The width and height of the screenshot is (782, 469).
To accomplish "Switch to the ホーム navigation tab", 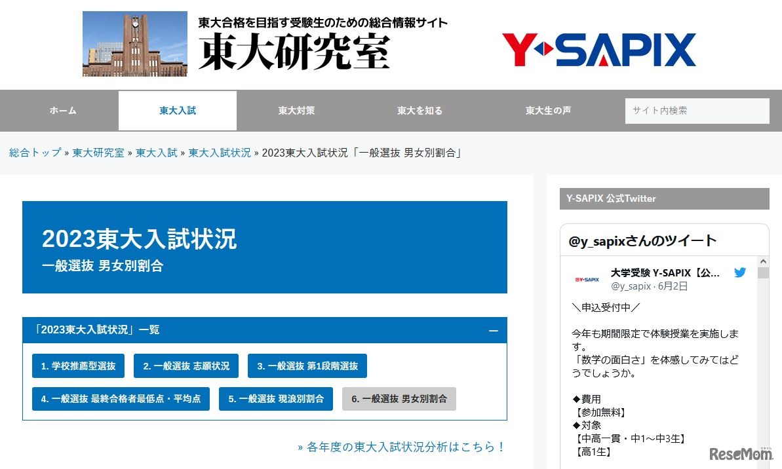I will [62, 111].
